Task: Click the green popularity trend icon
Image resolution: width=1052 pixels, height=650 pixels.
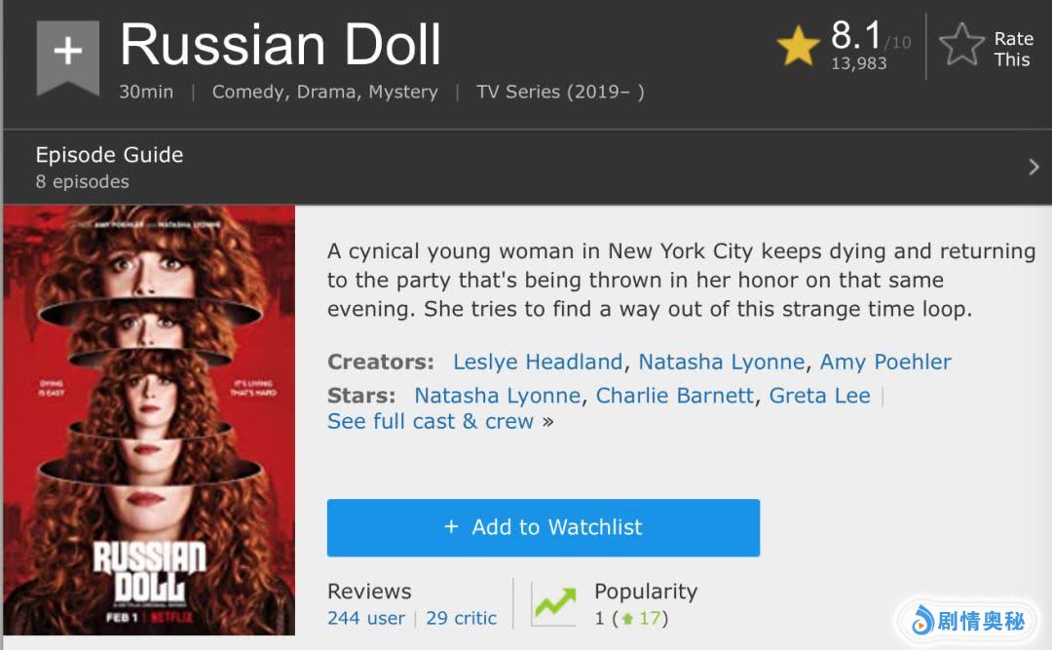Action: (553, 604)
